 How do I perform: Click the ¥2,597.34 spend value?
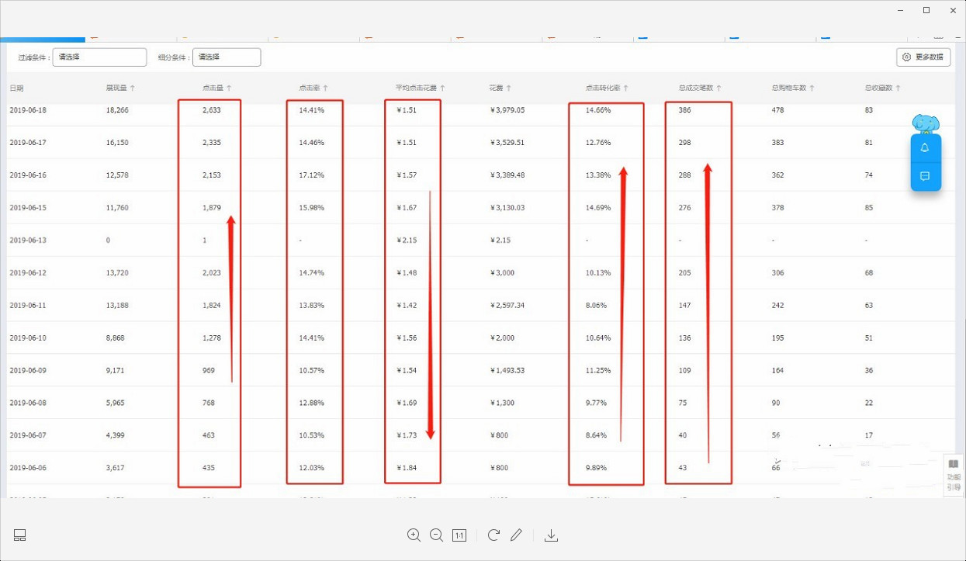(507, 306)
